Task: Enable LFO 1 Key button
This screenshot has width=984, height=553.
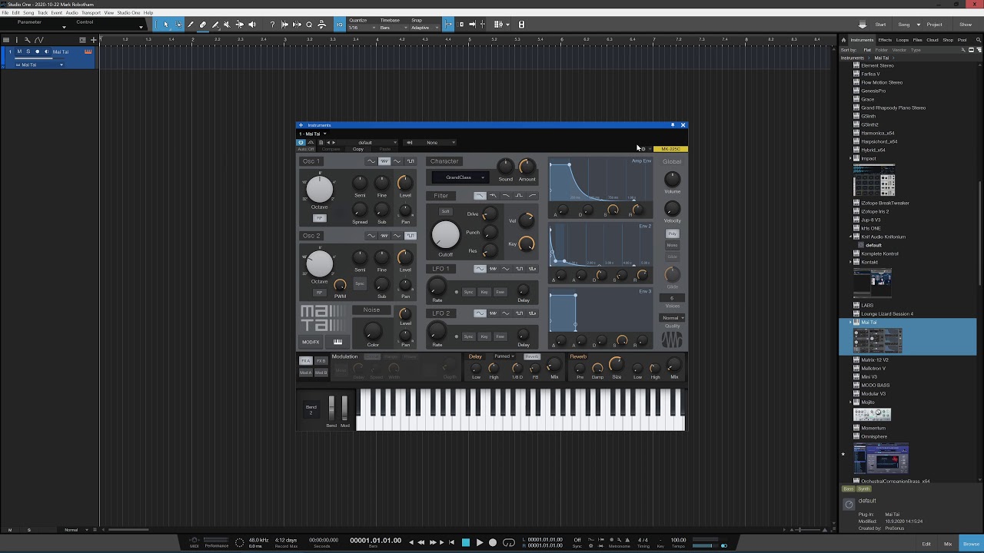Action: coord(484,292)
